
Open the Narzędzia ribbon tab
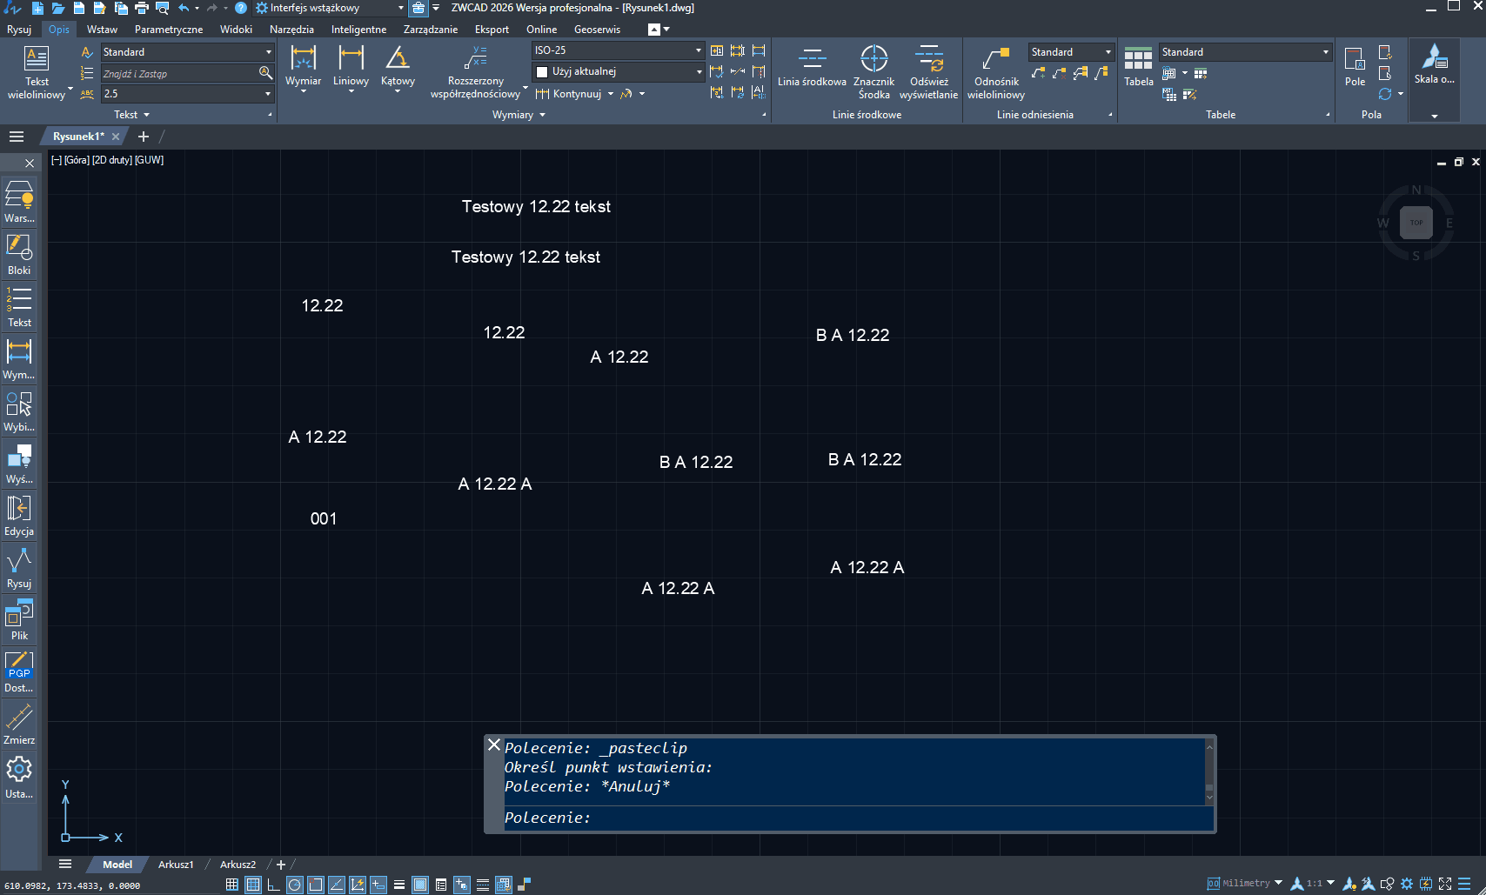point(291,30)
